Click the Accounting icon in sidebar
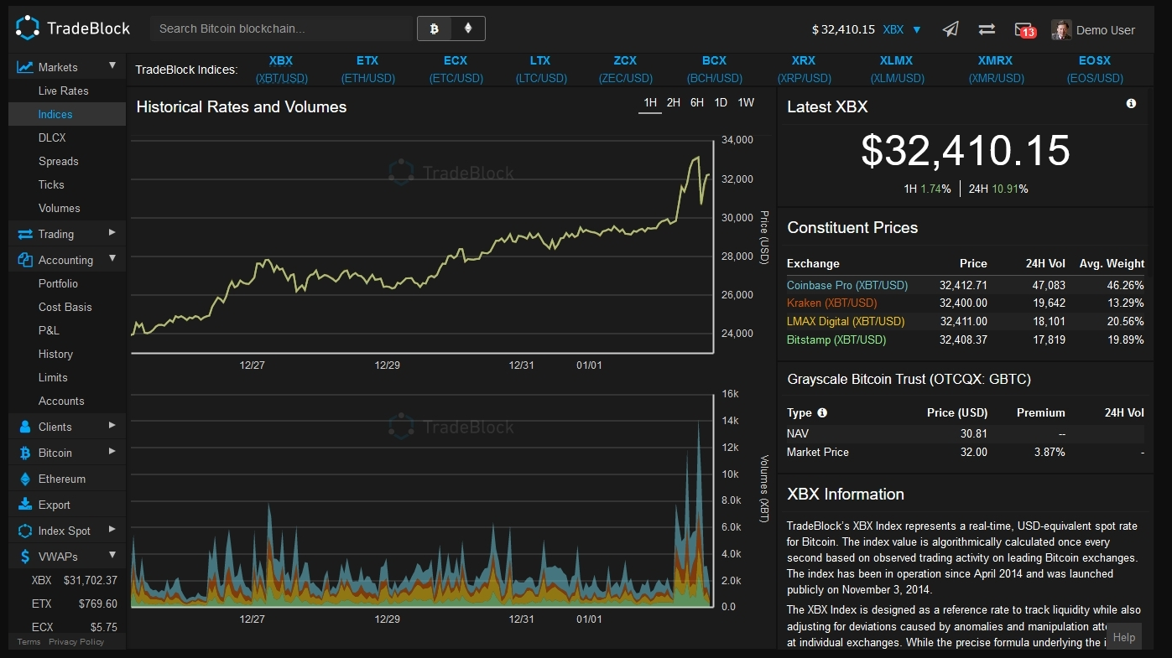Viewport: 1172px width, 658px height. click(24, 260)
